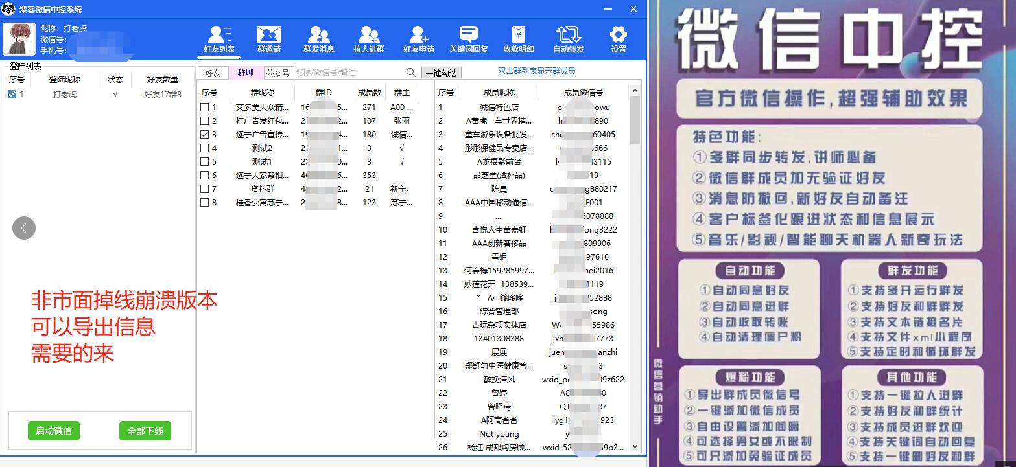
Task: Select member row 诚信特色店
Action: (532, 108)
